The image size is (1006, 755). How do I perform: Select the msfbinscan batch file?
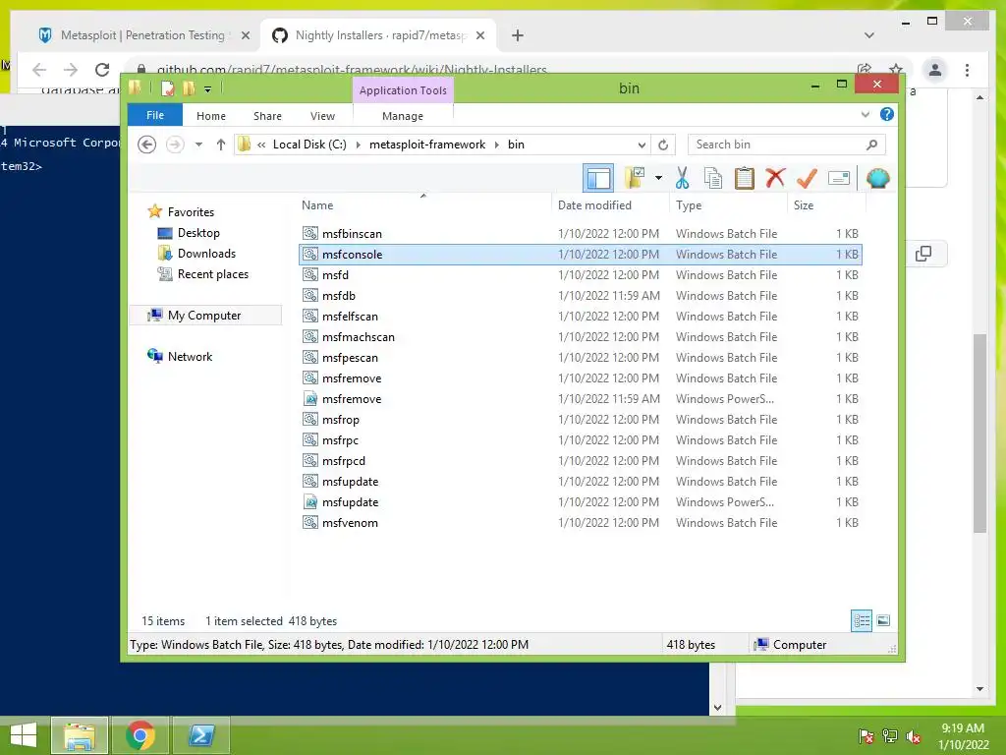coord(580,234)
